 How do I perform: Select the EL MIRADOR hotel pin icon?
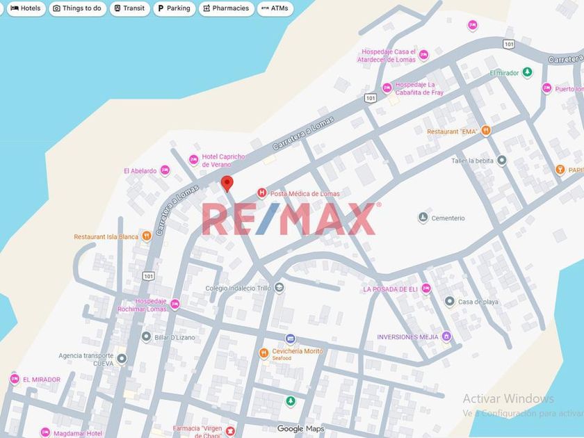[x=15, y=379]
